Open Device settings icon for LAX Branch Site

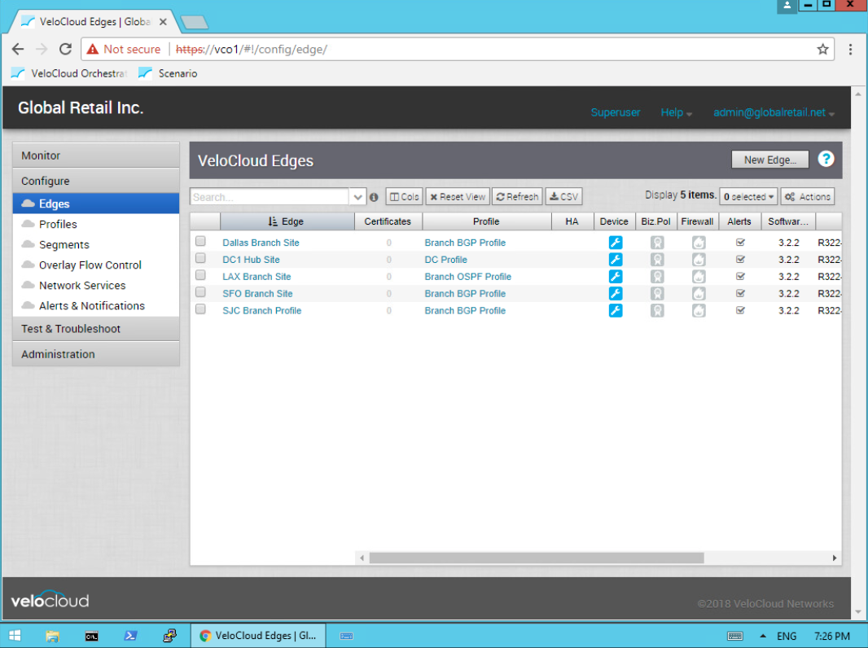tap(615, 277)
